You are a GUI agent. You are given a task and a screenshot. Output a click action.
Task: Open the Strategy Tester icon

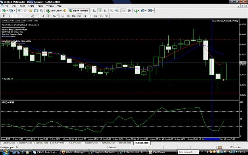pos(41,11)
